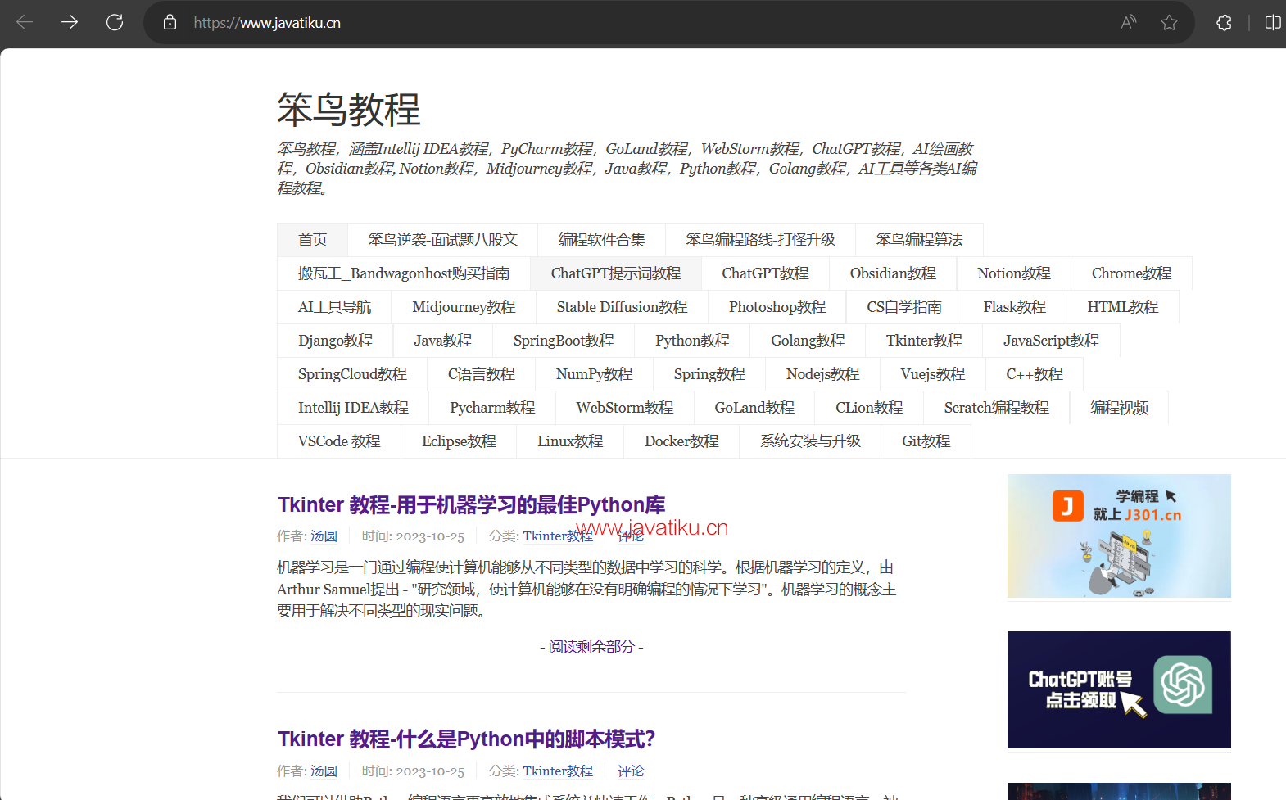Open Spring教程 menu item

pyautogui.click(x=709, y=374)
